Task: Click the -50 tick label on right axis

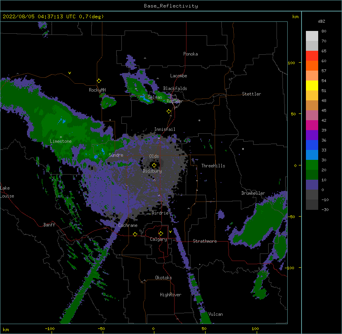Action: coord(291,217)
